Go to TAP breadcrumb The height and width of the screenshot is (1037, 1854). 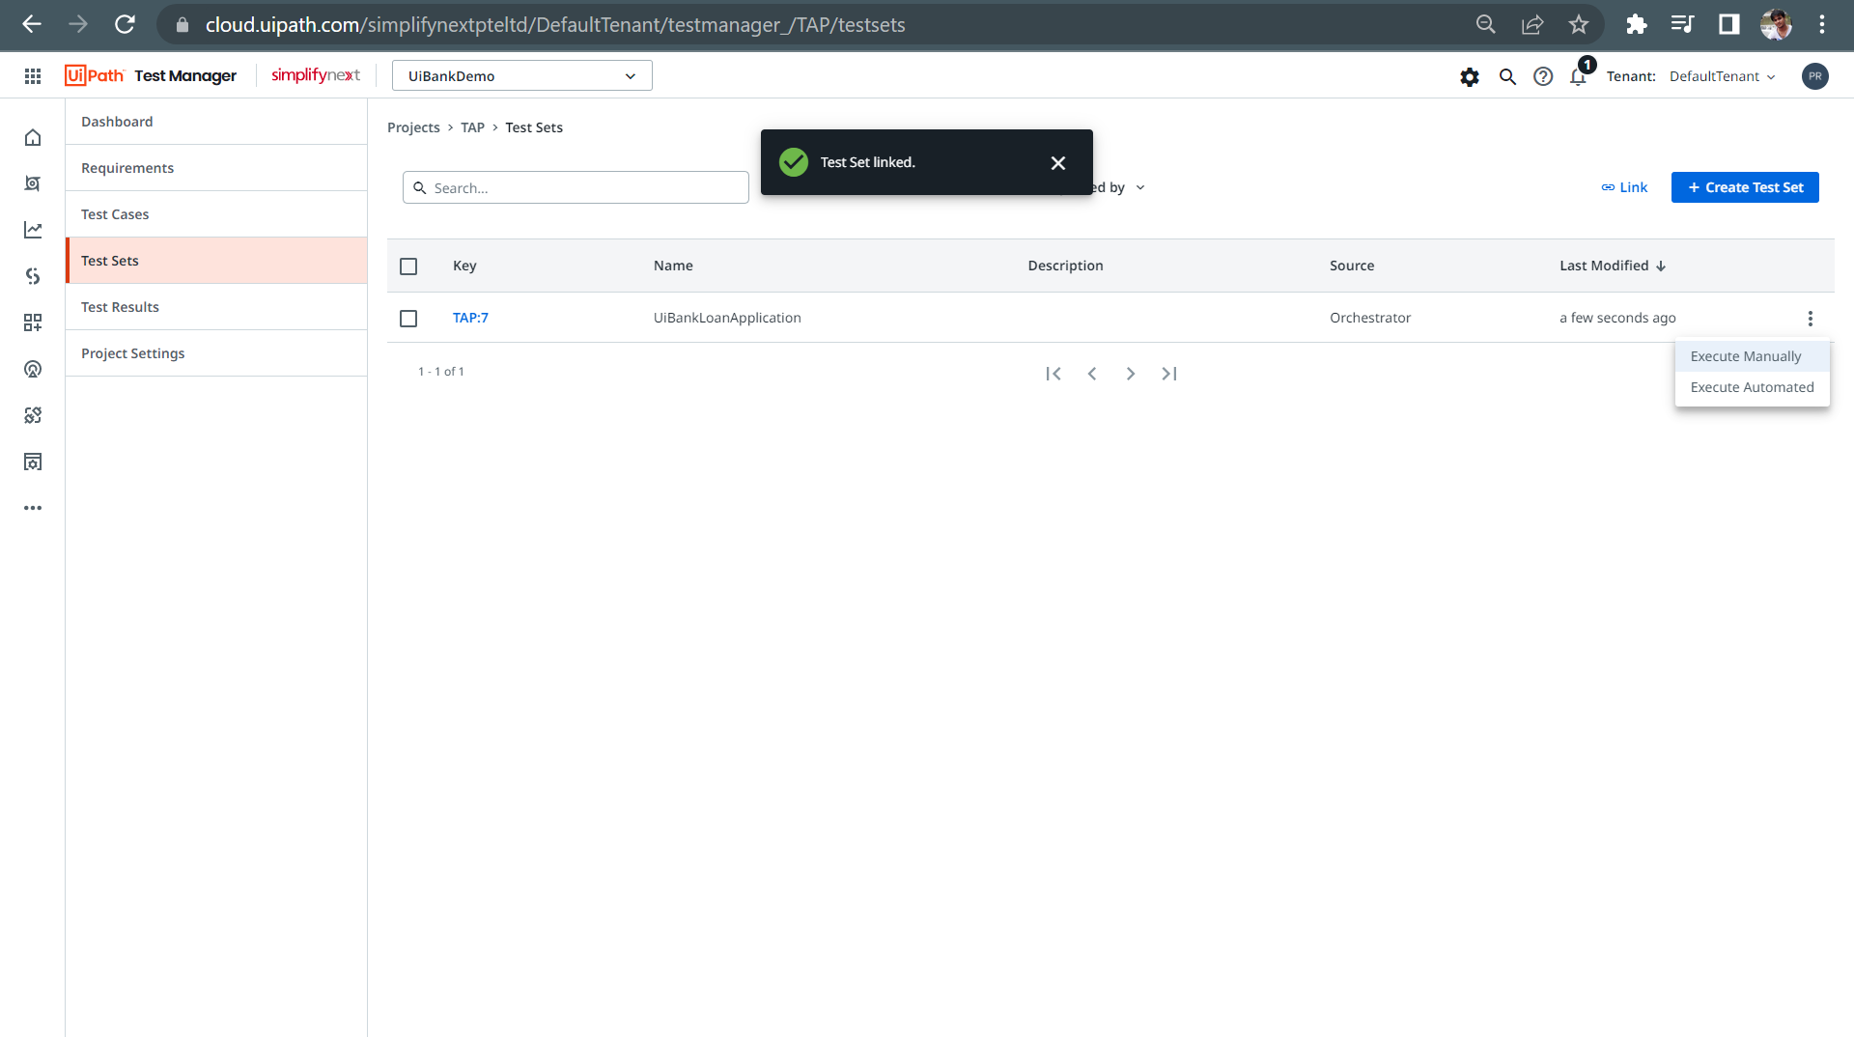click(x=472, y=127)
